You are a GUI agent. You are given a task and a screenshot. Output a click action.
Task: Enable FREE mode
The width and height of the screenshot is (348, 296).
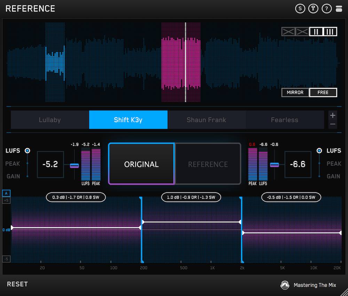pyautogui.click(x=323, y=92)
